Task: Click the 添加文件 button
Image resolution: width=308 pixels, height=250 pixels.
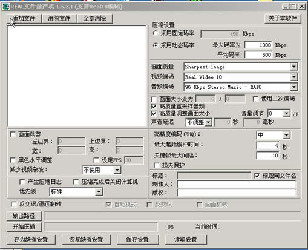Action: tap(24, 19)
